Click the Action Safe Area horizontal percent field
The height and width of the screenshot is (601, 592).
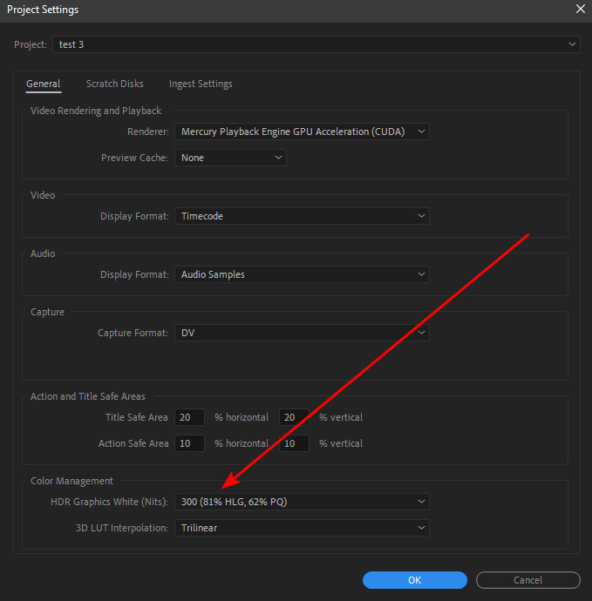tap(189, 443)
